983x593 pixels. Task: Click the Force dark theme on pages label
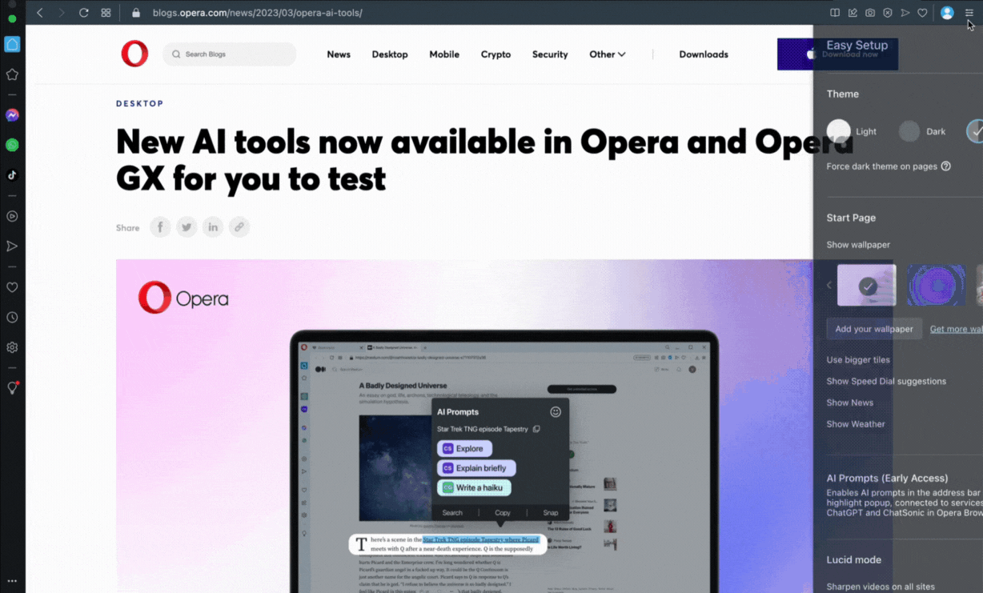tap(882, 166)
